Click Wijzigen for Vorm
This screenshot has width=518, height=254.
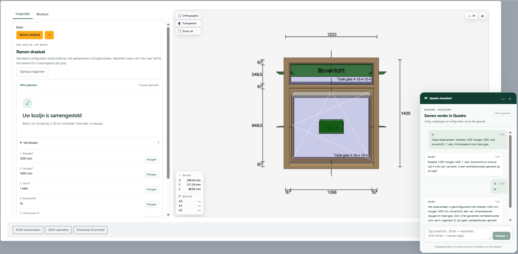(151, 189)
